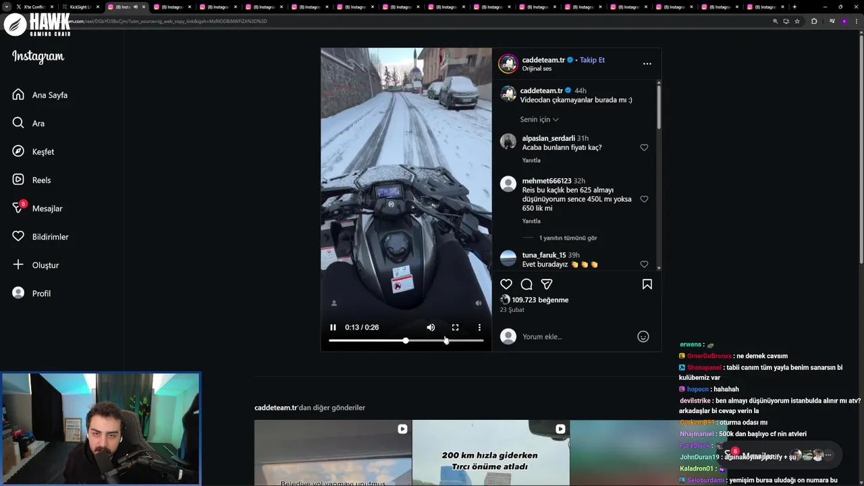Click the tagged people icon on the video
The height and width of the screenshot is (486, 864).
[333, 303]
